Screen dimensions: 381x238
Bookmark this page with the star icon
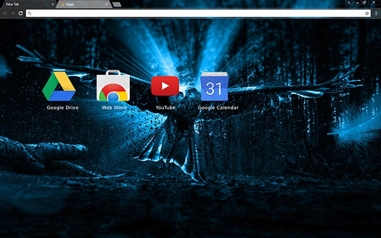pos(367,13)
